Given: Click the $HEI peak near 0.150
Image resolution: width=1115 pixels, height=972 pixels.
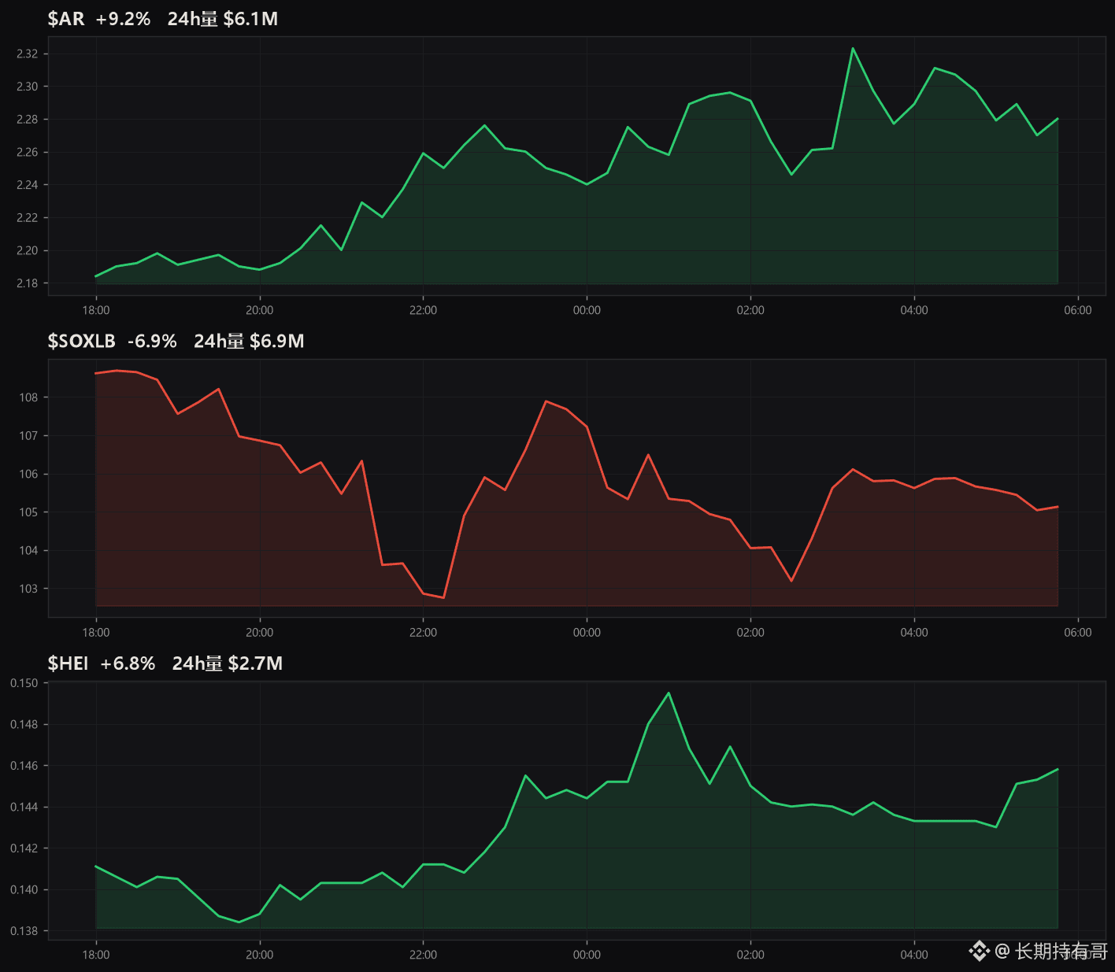Looking at the screenshot, I should 669,693.
